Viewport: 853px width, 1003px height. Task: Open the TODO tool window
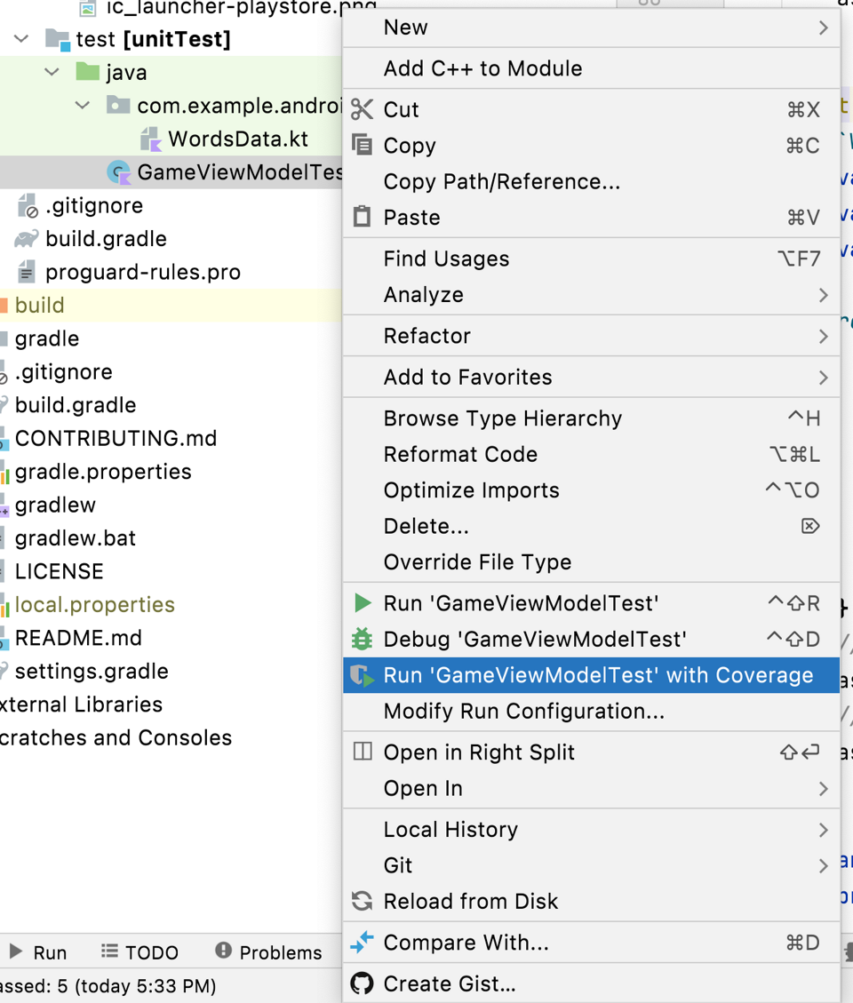140,951
